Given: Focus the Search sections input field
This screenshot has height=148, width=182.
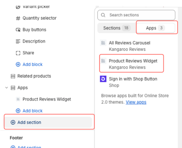Looking at the screenshot, I should 136,15.
